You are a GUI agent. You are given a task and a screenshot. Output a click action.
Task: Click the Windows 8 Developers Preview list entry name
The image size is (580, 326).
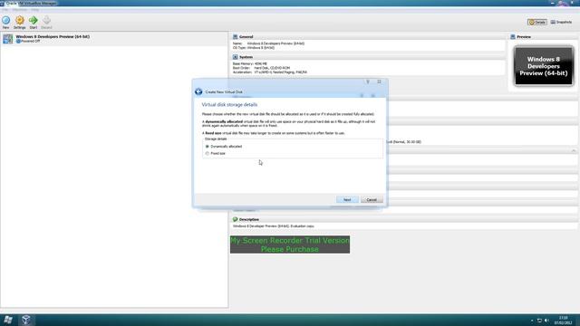click(x=53, y=36)
